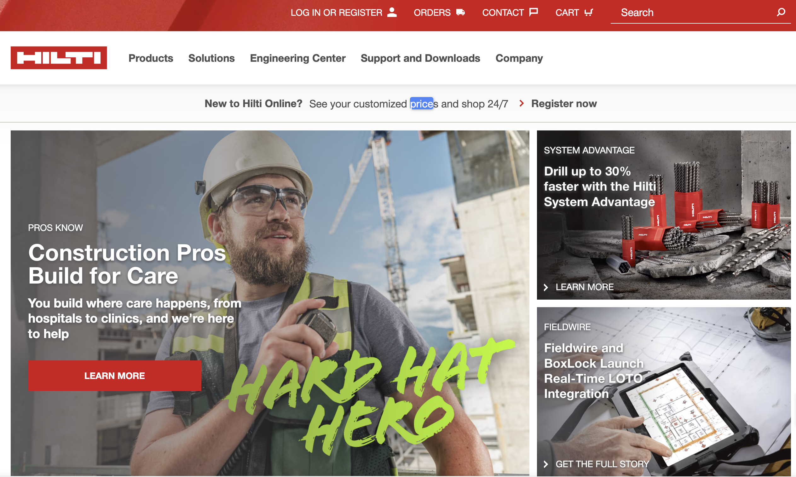Viewport: 796px width, 477px height.
Task: Open the Cart link
Action: [x=574, y=12]
